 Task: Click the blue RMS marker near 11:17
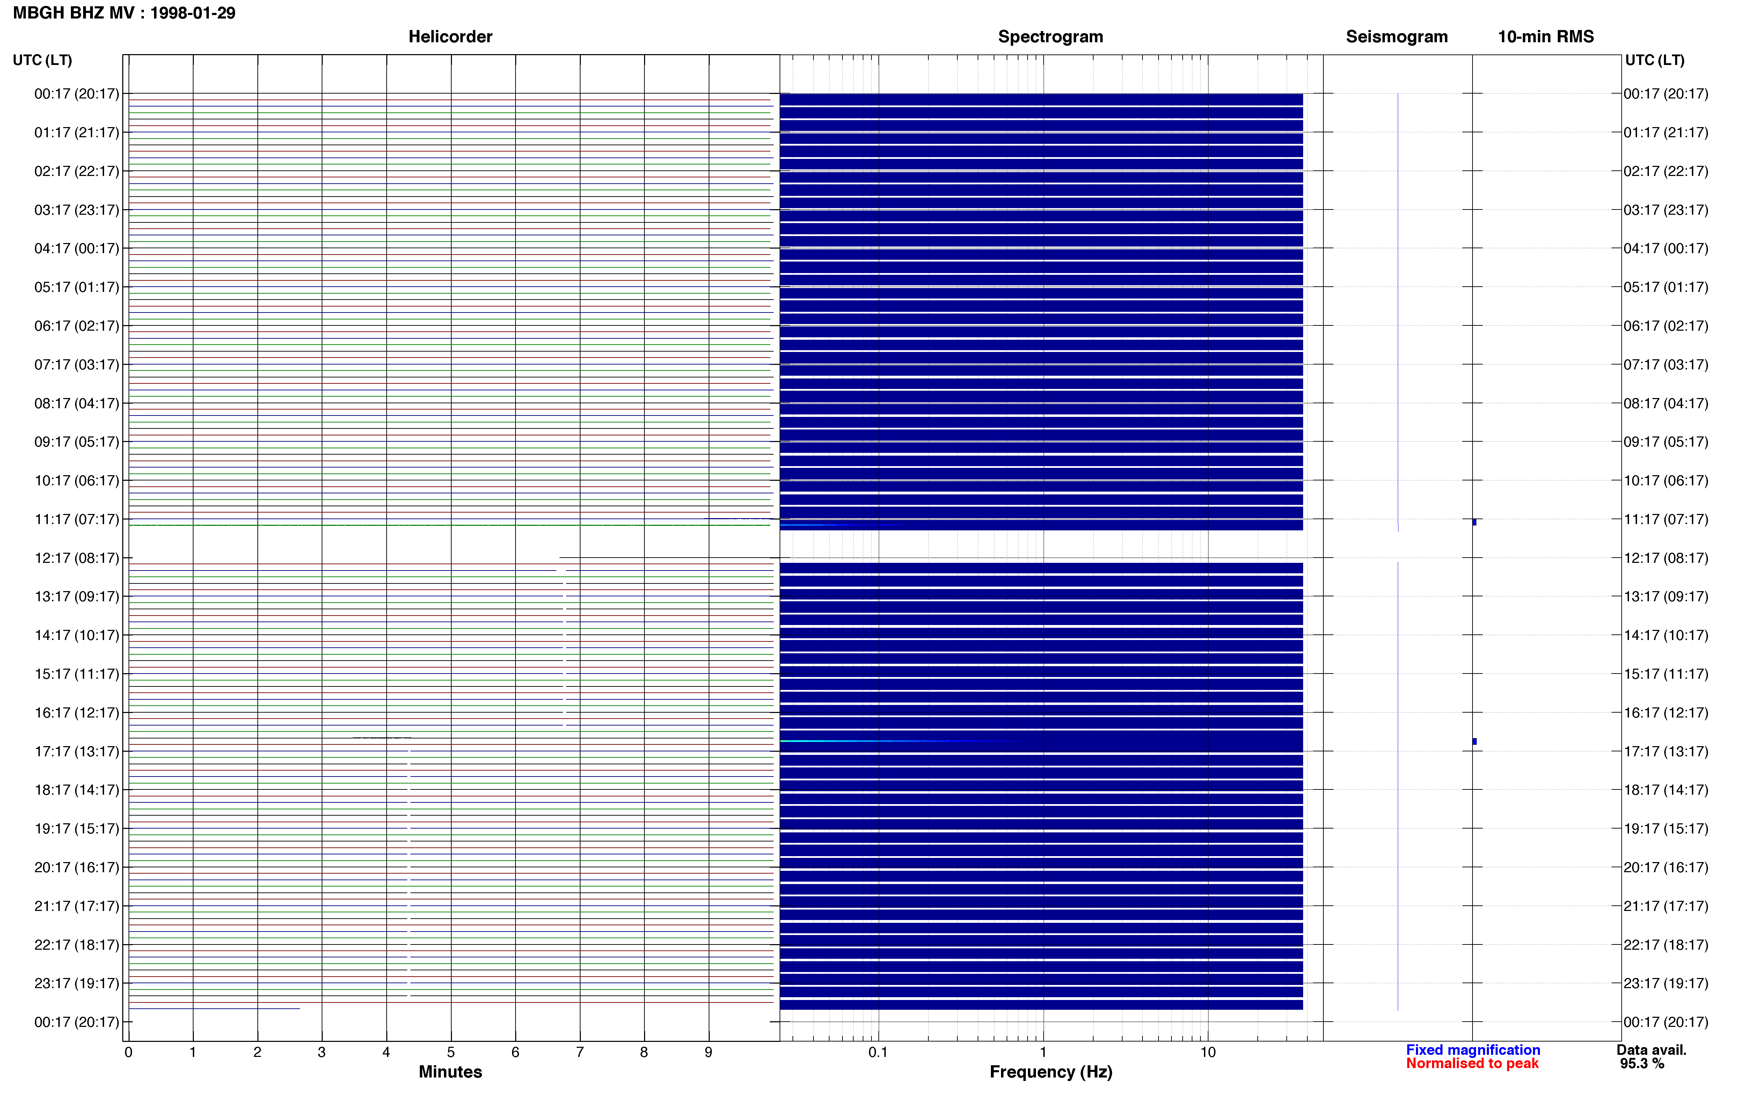(1475, 523)
